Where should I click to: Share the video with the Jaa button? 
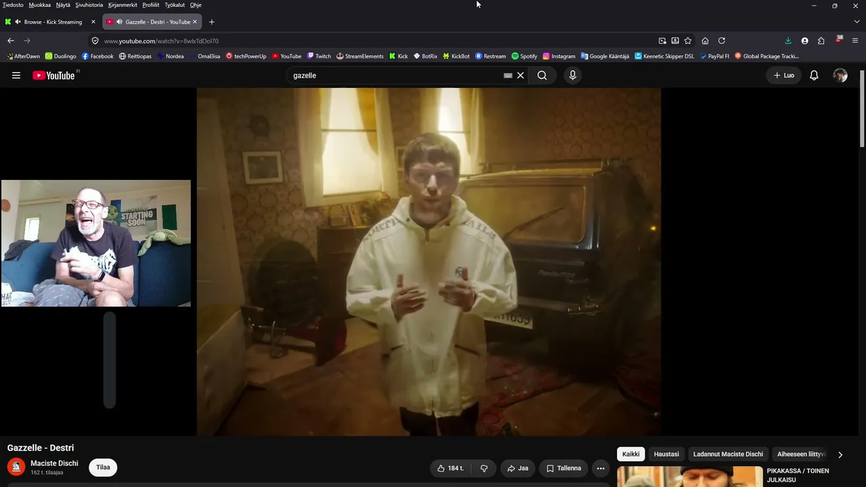coord(518,468)
